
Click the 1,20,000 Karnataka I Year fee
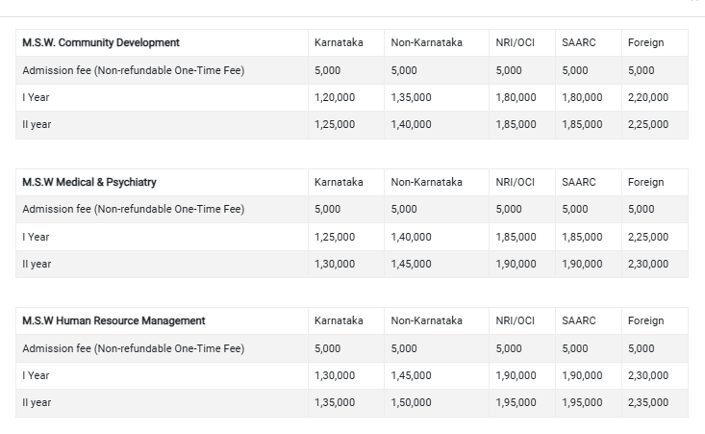click(x=334, y=97)
